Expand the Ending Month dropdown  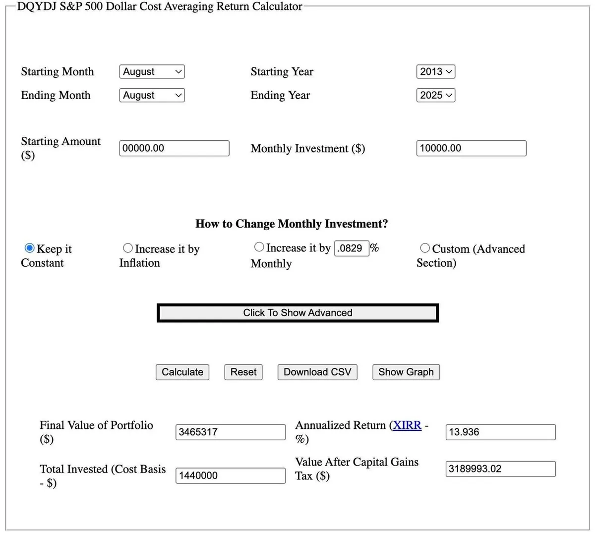(x=152, y=95)
